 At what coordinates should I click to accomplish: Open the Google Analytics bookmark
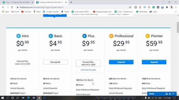pyautogui.click(x=103, y=12)
